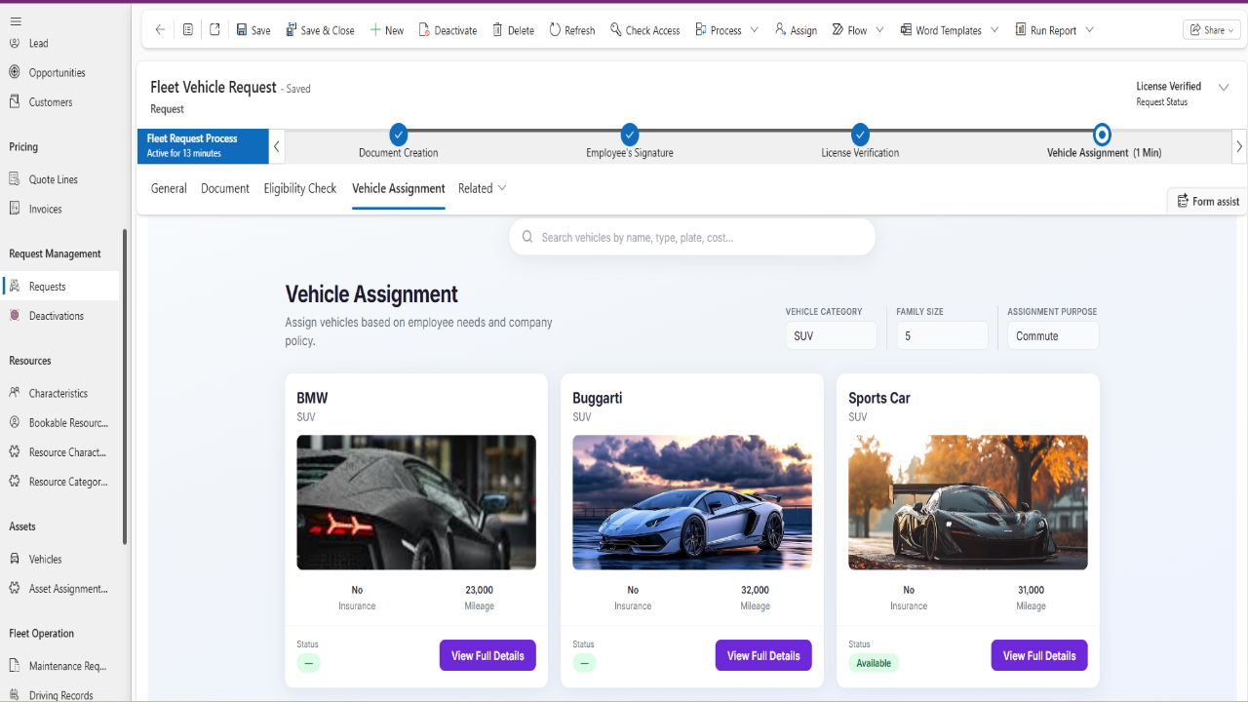The image size is (1248, 702).
Task: Show previous process stage with left chevron
Action: tap(277, 146)
